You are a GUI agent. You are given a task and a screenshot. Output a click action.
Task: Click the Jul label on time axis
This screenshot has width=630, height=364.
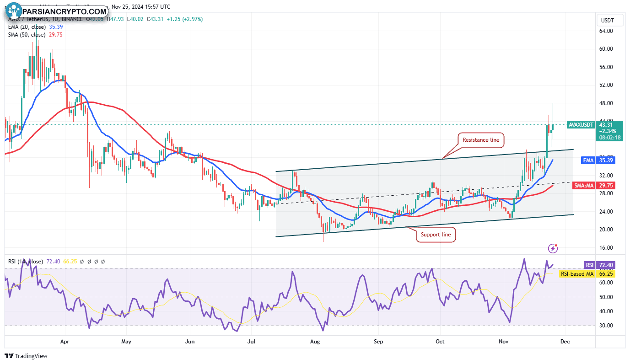[x=252, y=341]
